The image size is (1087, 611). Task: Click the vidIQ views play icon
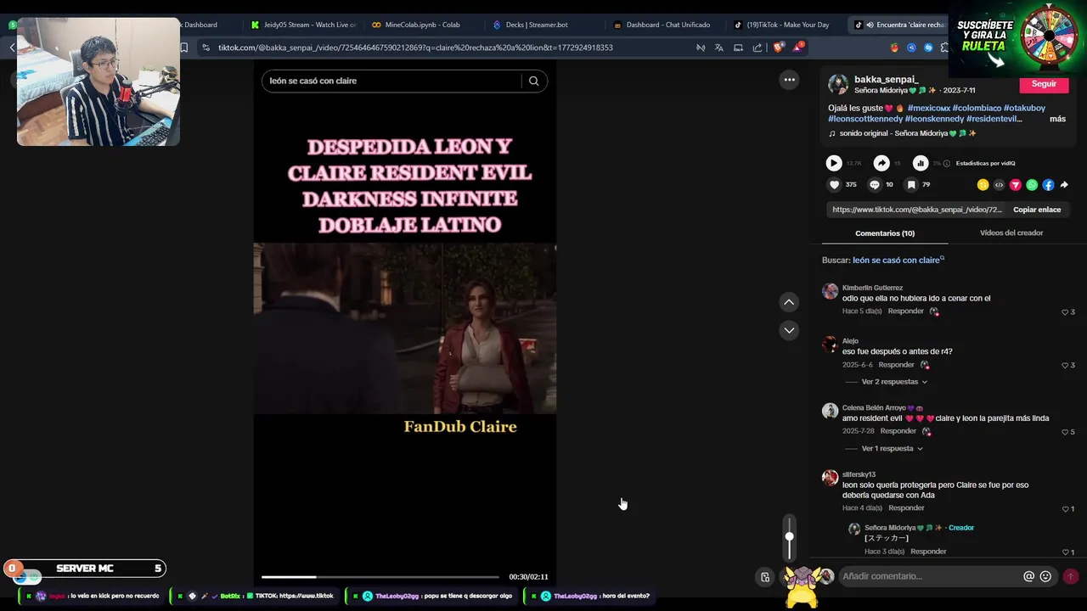coord(834,163)
